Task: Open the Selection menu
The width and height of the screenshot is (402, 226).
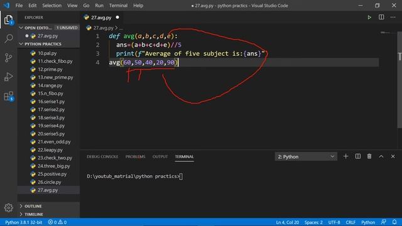Action: [x=52, y=6]
